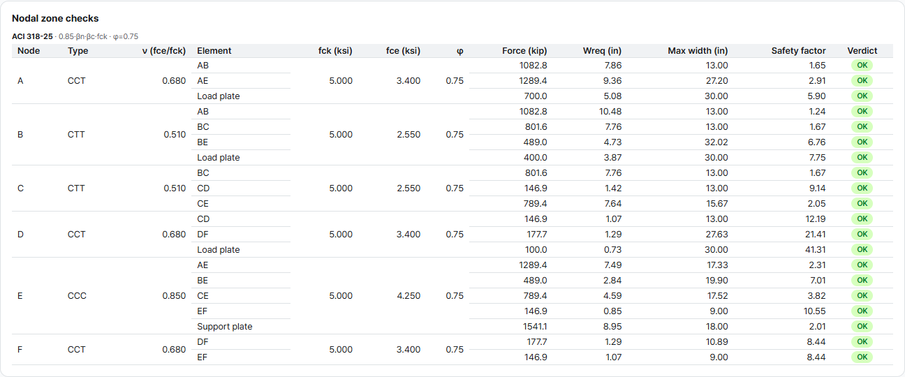
Task: Select node C cell
Action: (20, 188)
